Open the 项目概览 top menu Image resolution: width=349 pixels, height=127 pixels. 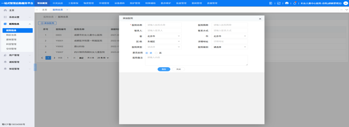[42, 3]
